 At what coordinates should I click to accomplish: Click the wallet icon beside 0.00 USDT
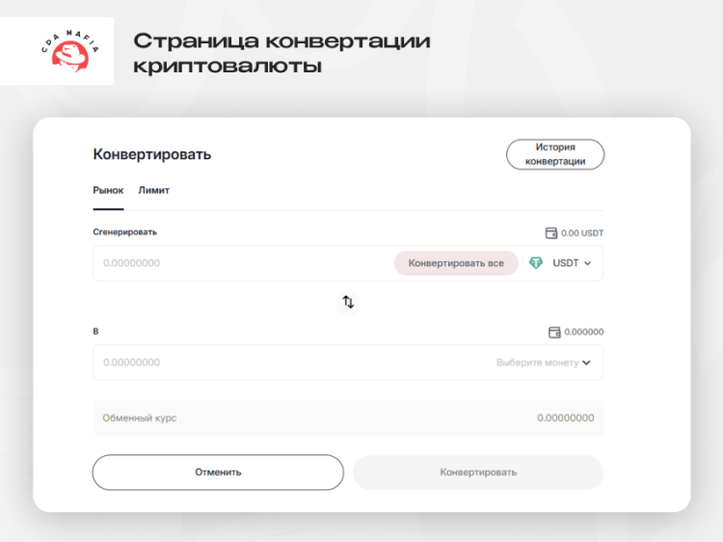(x=551, y=232)
